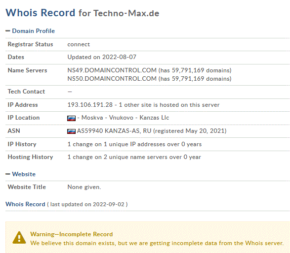290x253 pixels.
Task: Click the Moskva - Vnukovo location text
Action: coord(107,118)
